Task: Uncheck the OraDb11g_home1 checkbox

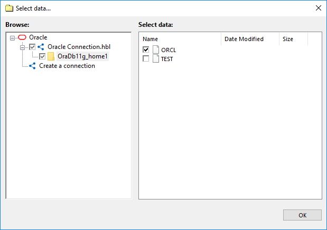Action: [42, 56]
